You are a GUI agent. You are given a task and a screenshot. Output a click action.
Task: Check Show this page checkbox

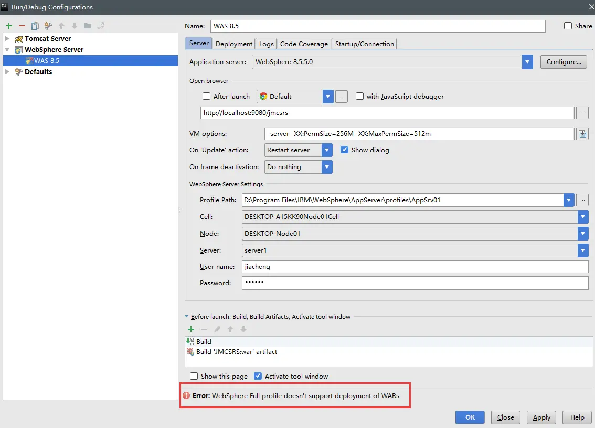194,376
